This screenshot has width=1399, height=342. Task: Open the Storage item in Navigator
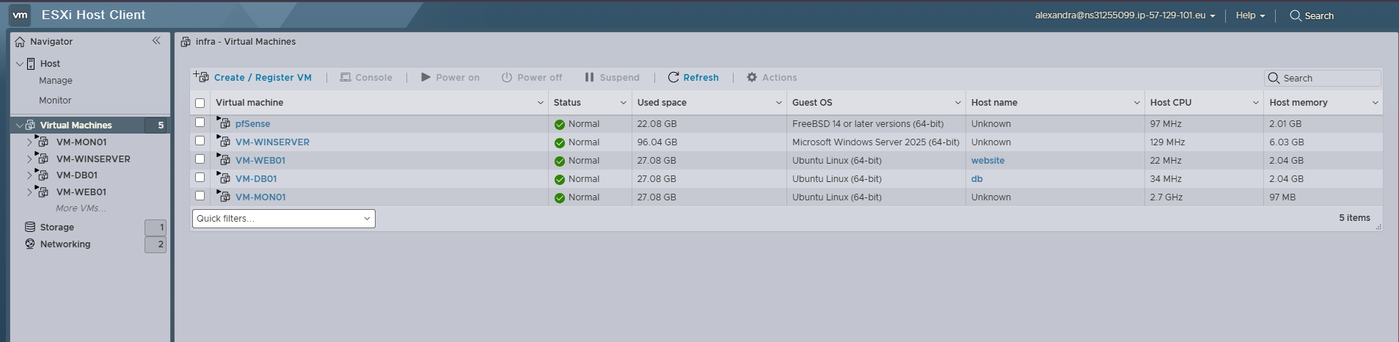click(56, 228)
